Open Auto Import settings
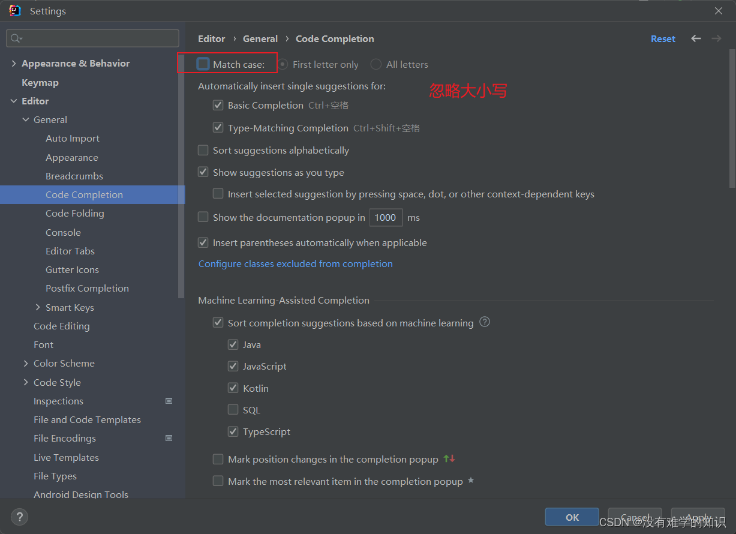This screenshot has height=534, width=736. tap(73, 138)
